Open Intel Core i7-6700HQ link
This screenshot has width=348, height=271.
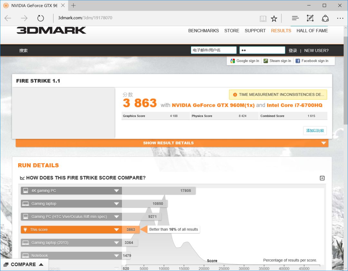click(295, 105)
